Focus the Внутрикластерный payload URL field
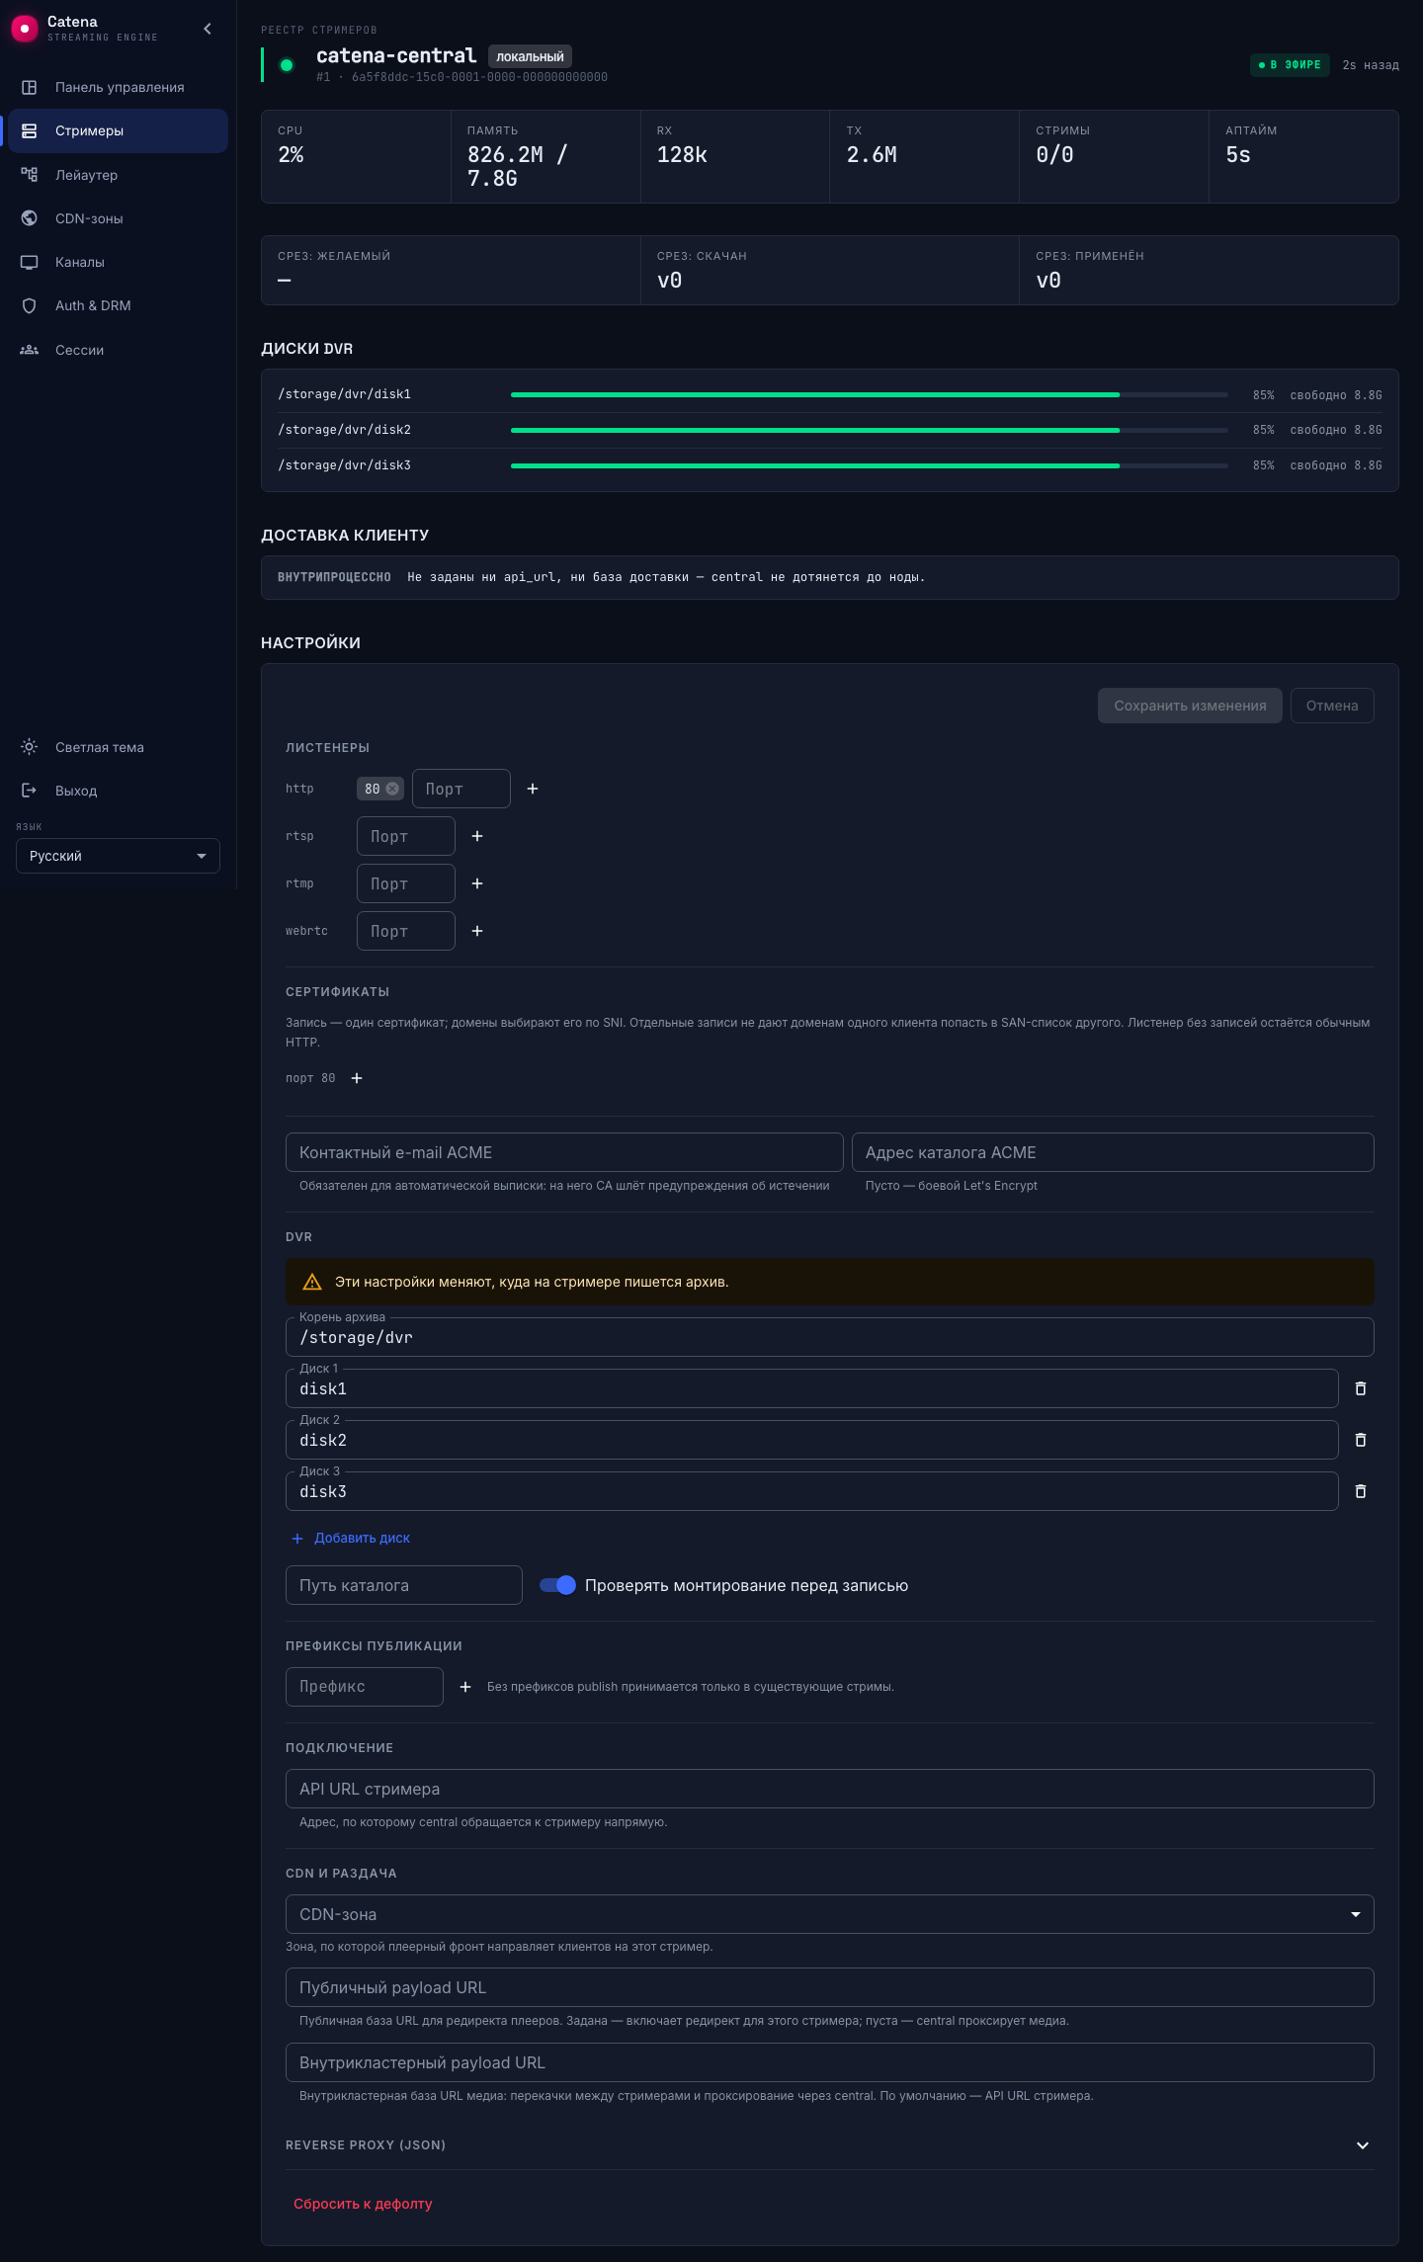Viewport: 1423px width, 2262px height. click(x=830, y=2062)
